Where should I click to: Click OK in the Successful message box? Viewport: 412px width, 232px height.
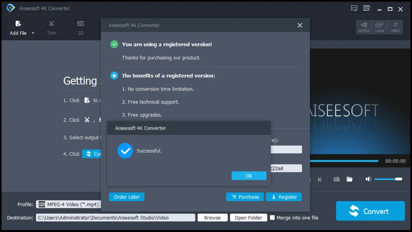249,176
